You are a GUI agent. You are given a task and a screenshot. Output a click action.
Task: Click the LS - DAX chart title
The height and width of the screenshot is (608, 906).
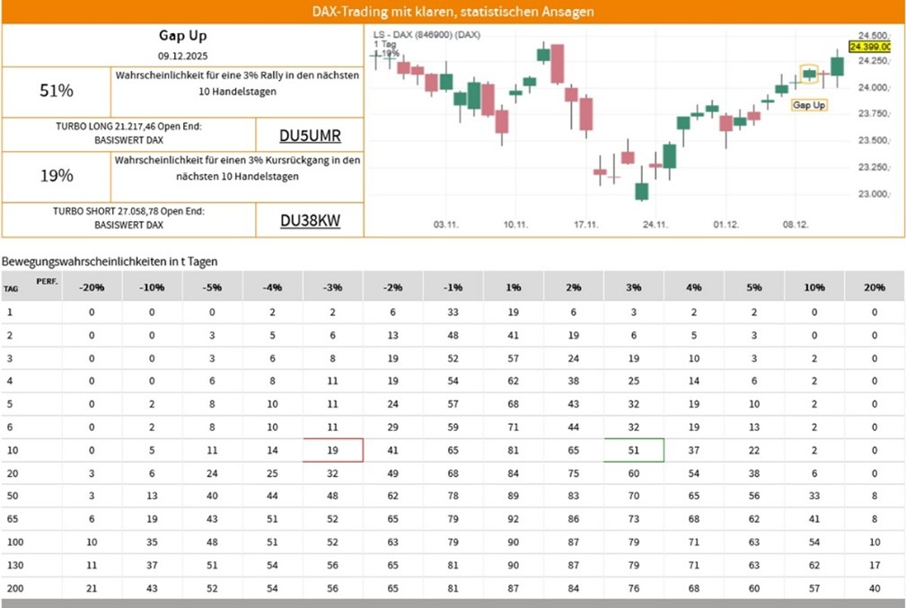427,34
